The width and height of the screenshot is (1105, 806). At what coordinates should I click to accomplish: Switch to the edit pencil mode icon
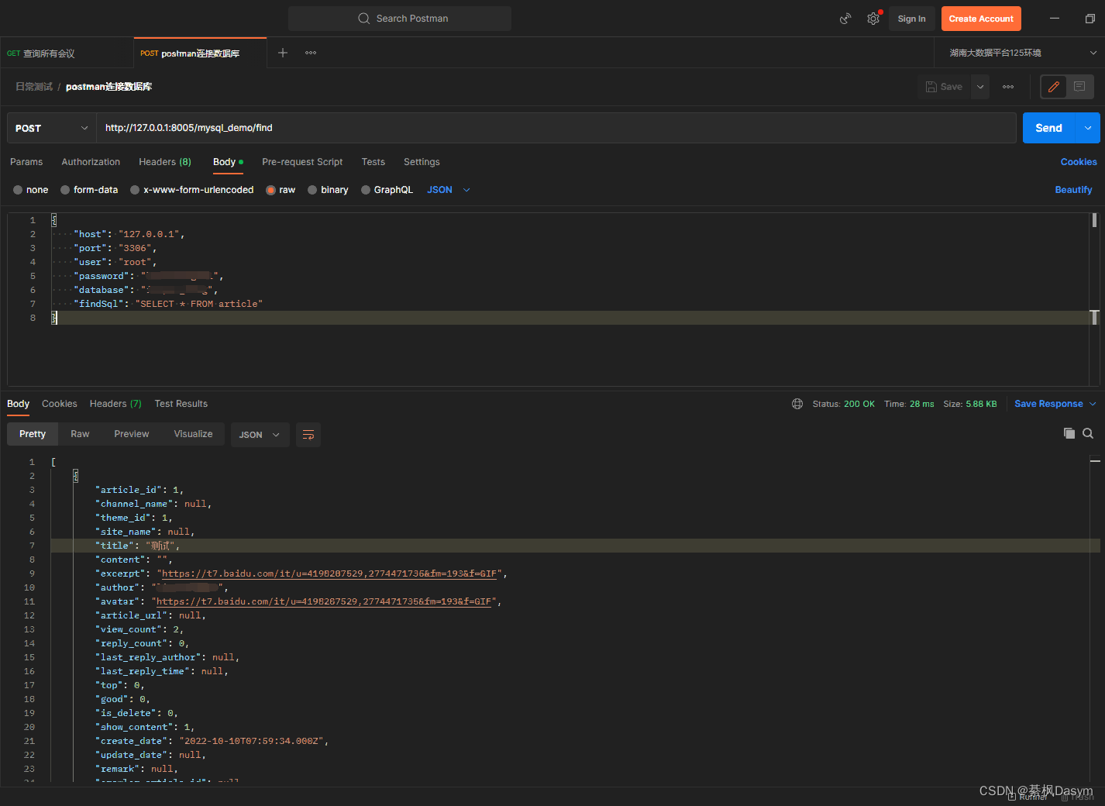(1054, 87)
